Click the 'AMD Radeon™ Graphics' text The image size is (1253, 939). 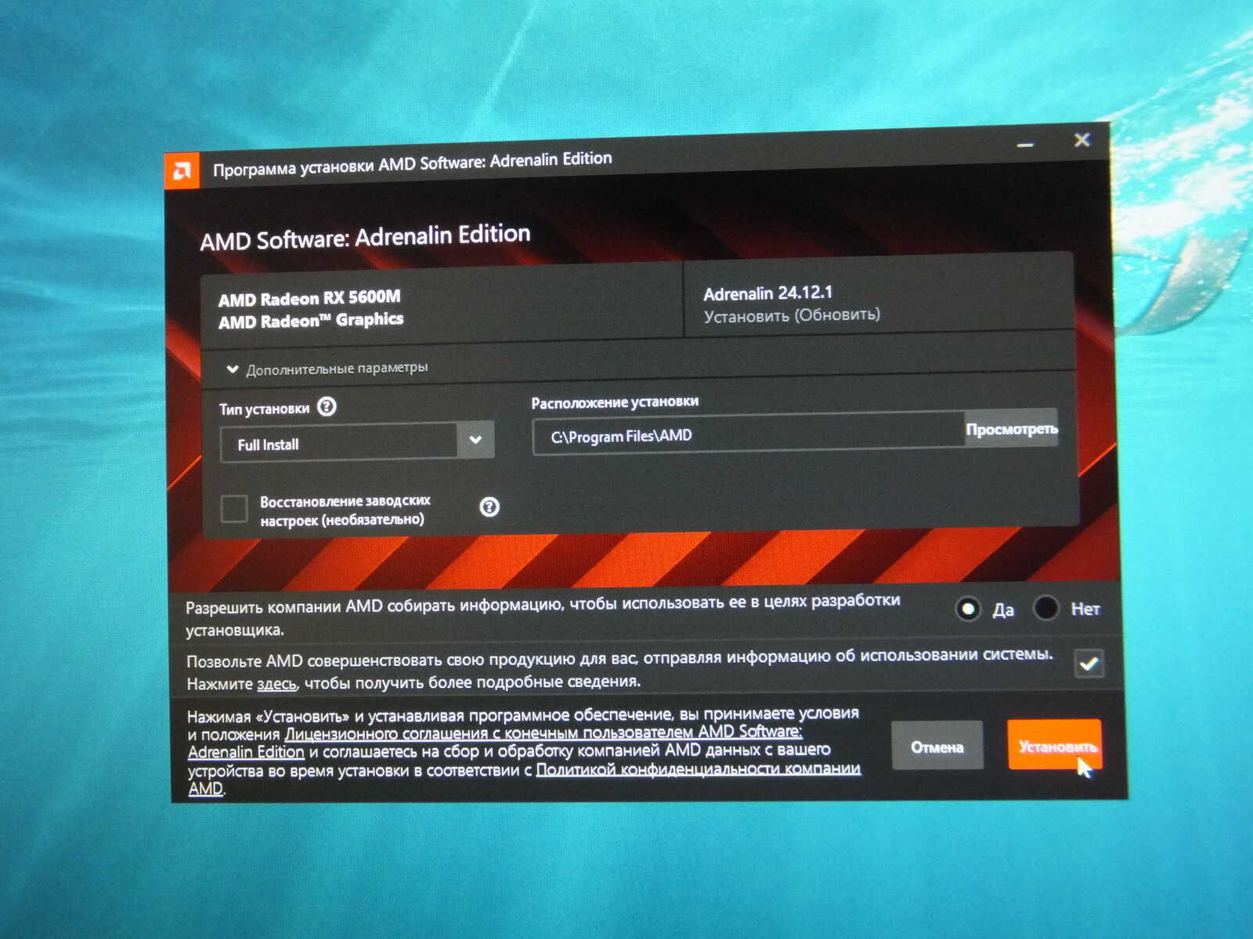pyautogui.click(x=311, y=320)
